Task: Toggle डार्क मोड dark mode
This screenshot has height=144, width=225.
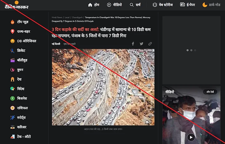Action: point(213,5)
